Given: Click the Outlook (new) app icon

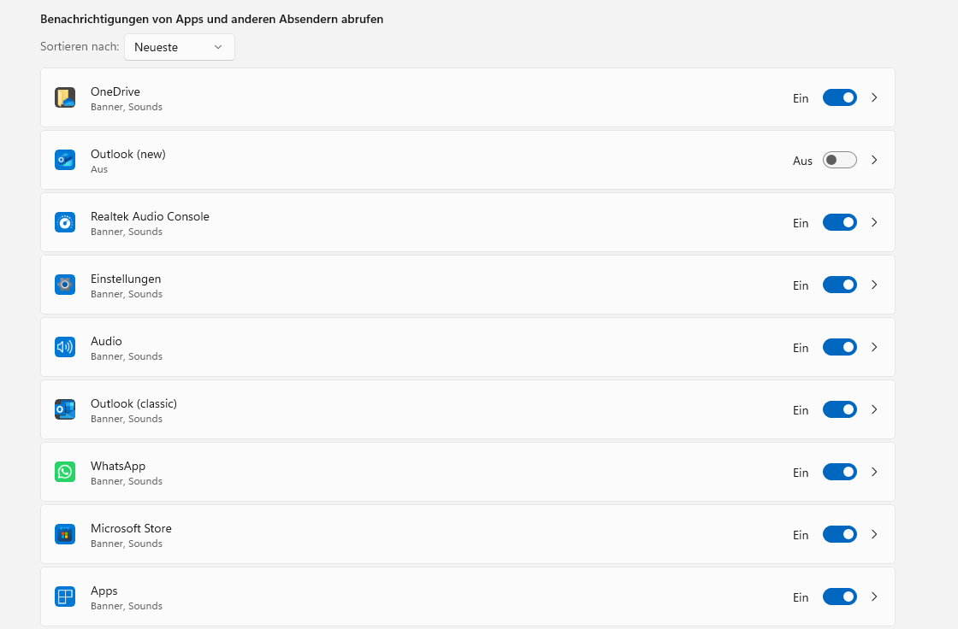Looking at the screenshot, I should click(x=65, y=160).
